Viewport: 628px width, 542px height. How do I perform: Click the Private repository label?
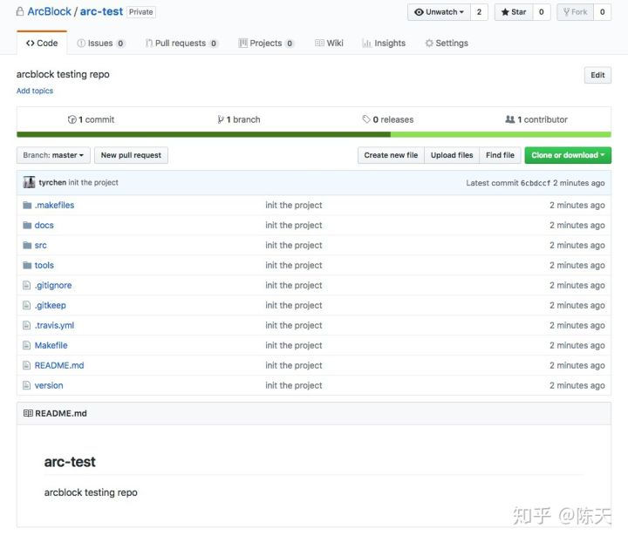tap(141, 12)
